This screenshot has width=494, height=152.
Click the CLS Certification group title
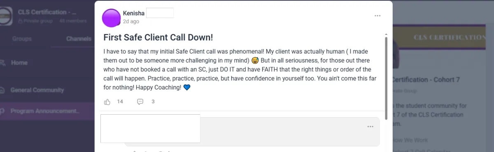click(47, 12)
